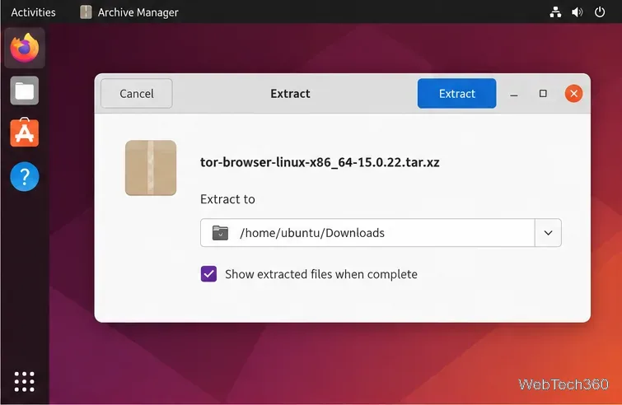
Task: Click the network status icon
Action: (x=555, y=12)
